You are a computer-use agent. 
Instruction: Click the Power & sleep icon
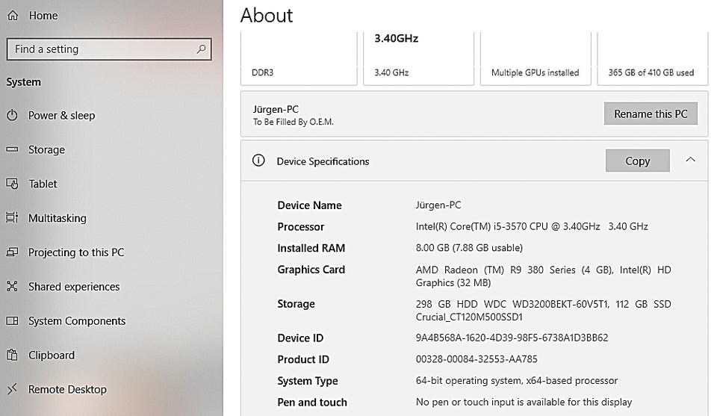[x=12, y=116]
